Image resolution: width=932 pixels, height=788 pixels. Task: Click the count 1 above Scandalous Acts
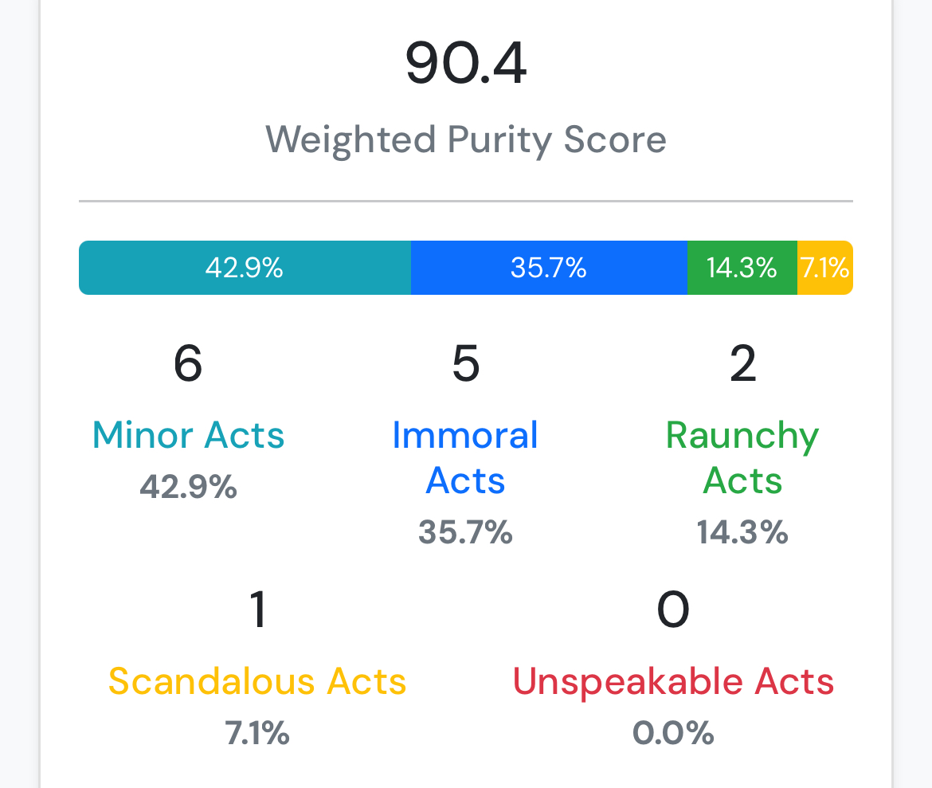point(257,610)
